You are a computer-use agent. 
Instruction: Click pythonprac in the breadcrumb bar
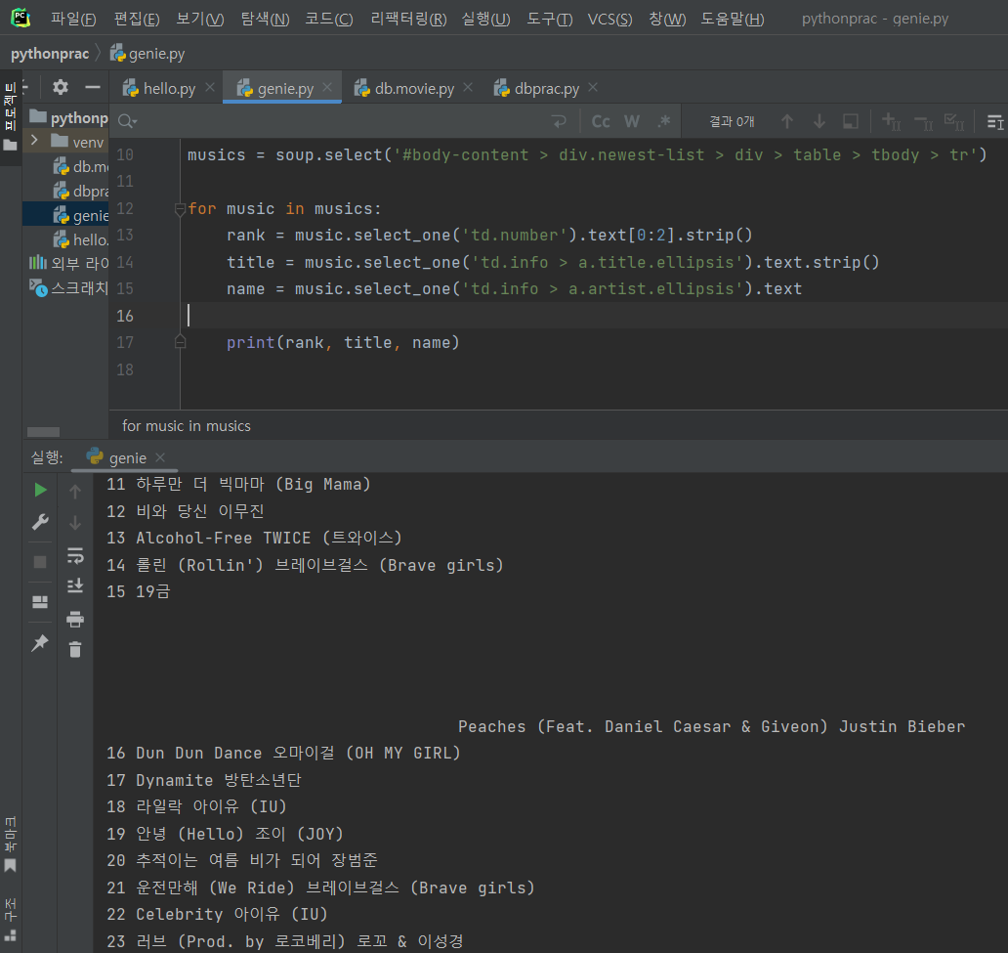50,54
